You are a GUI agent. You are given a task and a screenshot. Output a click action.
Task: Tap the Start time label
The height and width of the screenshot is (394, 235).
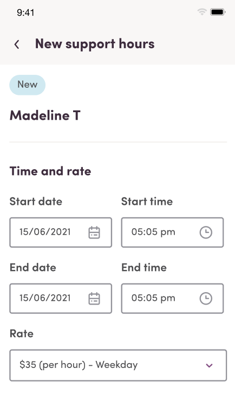[x=147, y=202]
